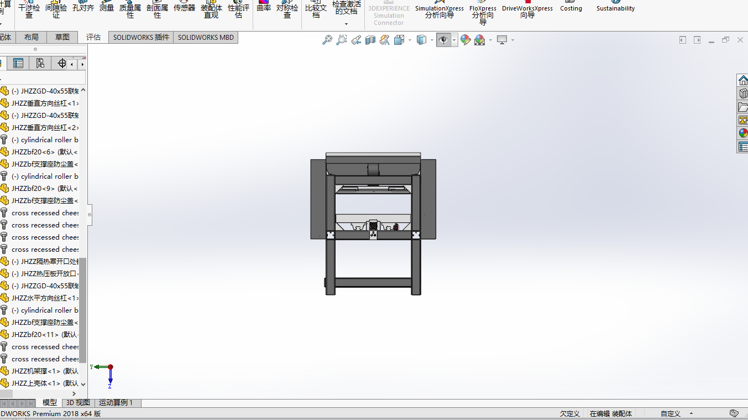This screenshot has height=420, width=748.
Task: Open the SOLIDWORKS 插件 tab
Action: (141, 37)
